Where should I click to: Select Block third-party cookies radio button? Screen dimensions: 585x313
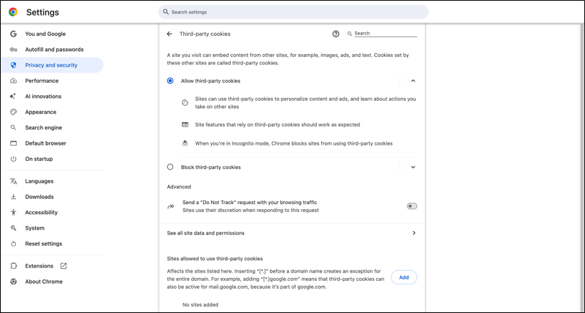[170, 167]
